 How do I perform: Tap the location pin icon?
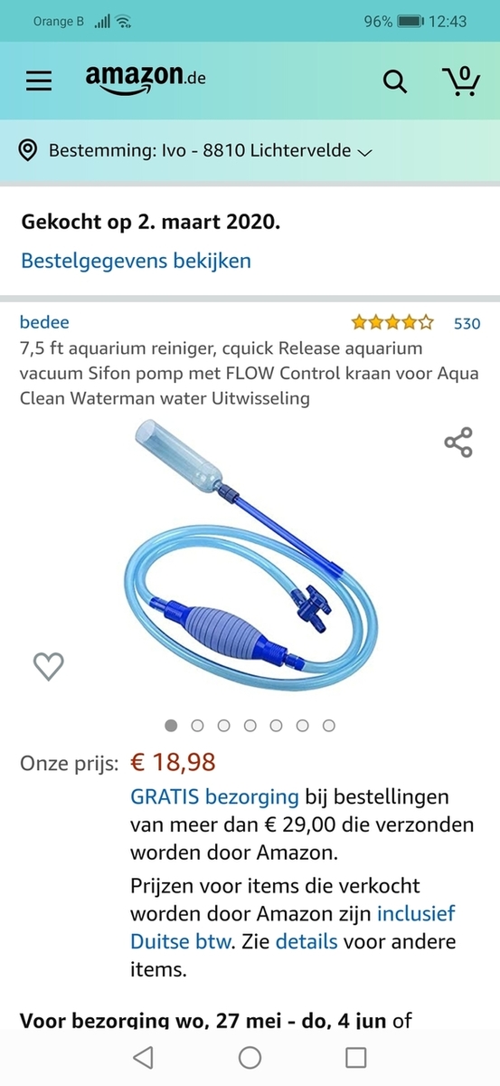[29, 150]
